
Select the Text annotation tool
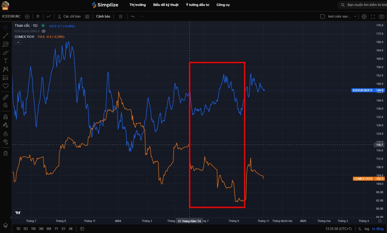pos(5,61)
